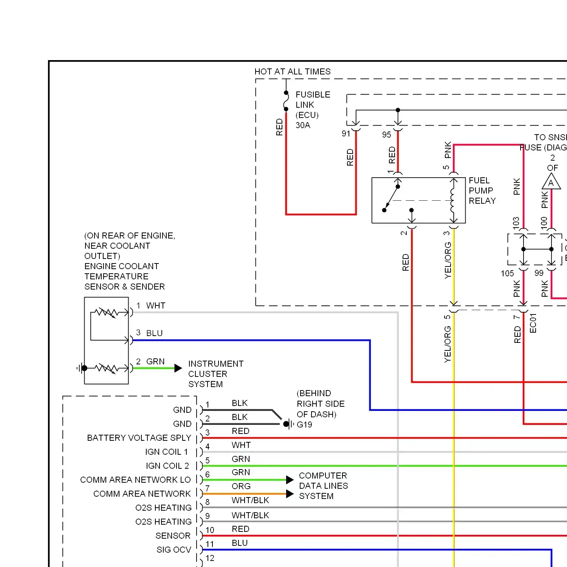Click the G19 ground symbol
This screenshot has width=567, height=567.
tap(288, 424)
